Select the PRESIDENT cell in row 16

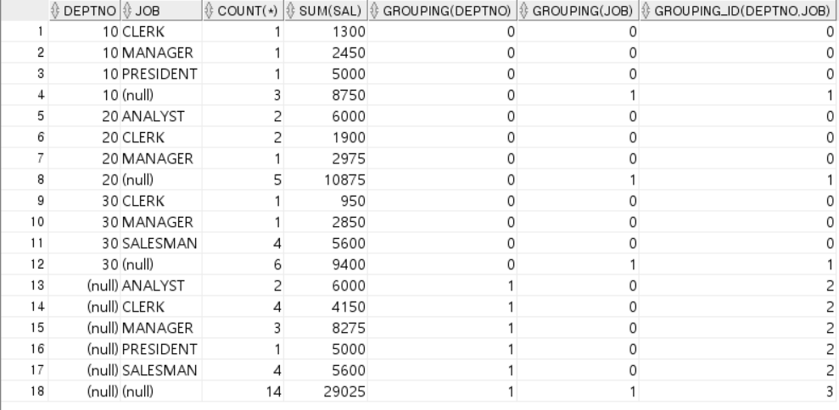159,350
